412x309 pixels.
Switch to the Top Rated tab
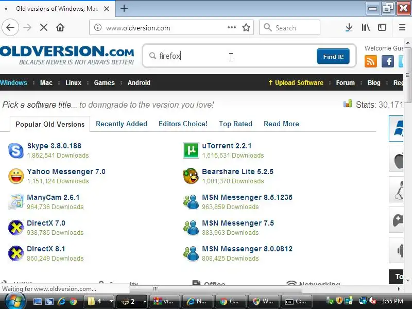pyautogui.click(x=235, y=124)
